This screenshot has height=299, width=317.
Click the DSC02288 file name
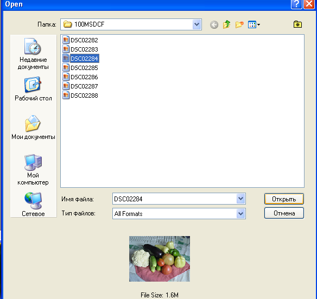pyautogui.click(x=84, y=96)
